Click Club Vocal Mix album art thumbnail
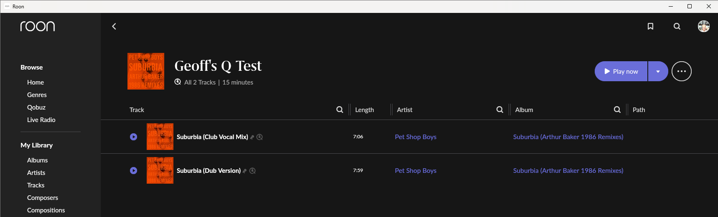 coord(160,137)
